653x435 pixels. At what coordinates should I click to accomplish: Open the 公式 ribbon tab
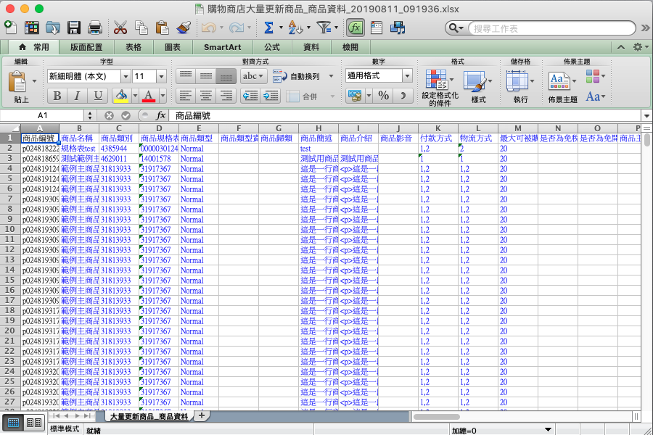272,47
